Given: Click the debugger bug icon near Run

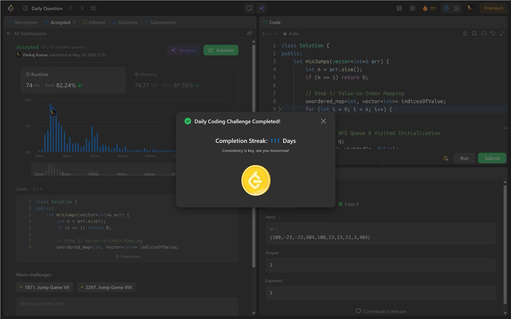Looking at the screenshot, I should (445, 158).
